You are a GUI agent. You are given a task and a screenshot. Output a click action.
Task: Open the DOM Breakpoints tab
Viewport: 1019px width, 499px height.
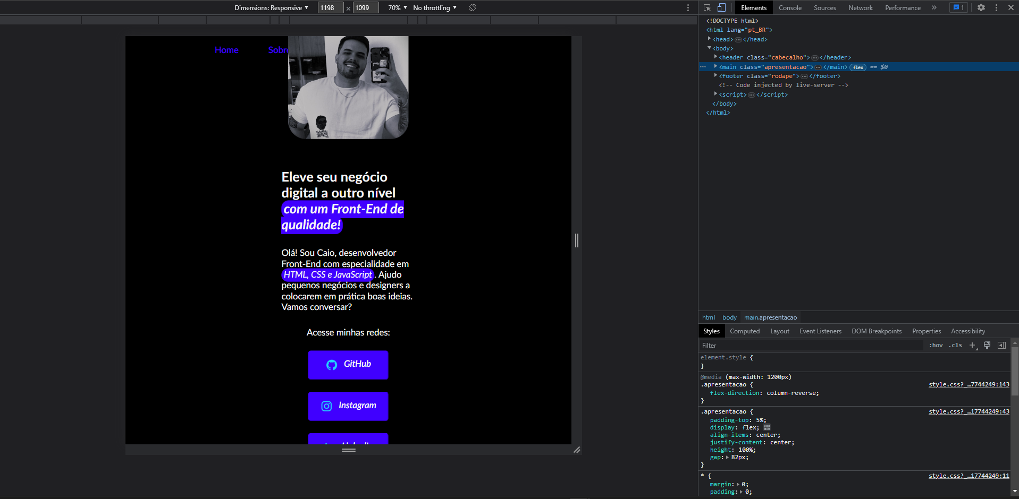[877, 331]
